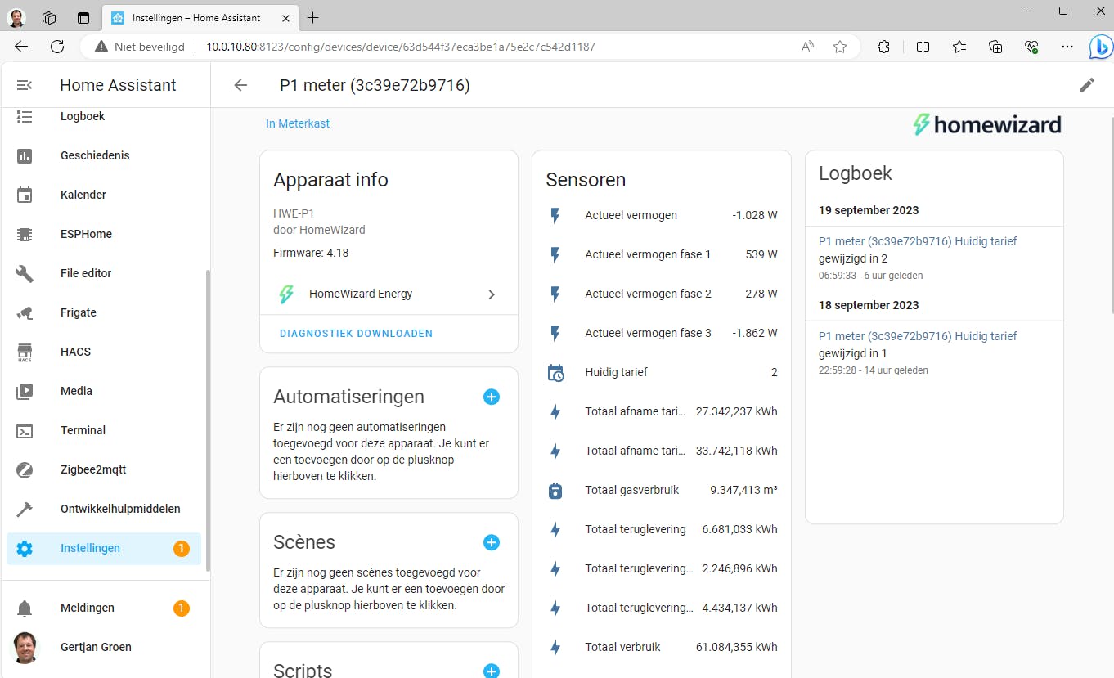Screen dimensions: 1114x678
Task: Open Meldingen notifications bell
Action: (25, 608)
